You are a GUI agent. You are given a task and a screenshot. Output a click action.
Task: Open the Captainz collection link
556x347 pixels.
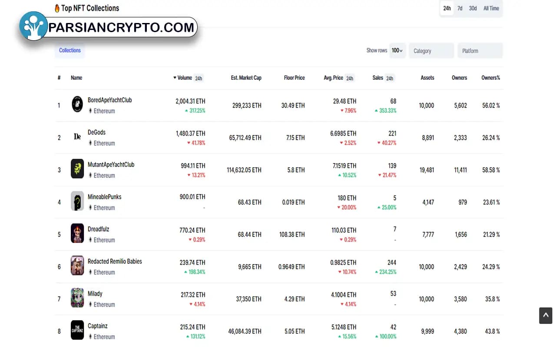click(97, 326)
